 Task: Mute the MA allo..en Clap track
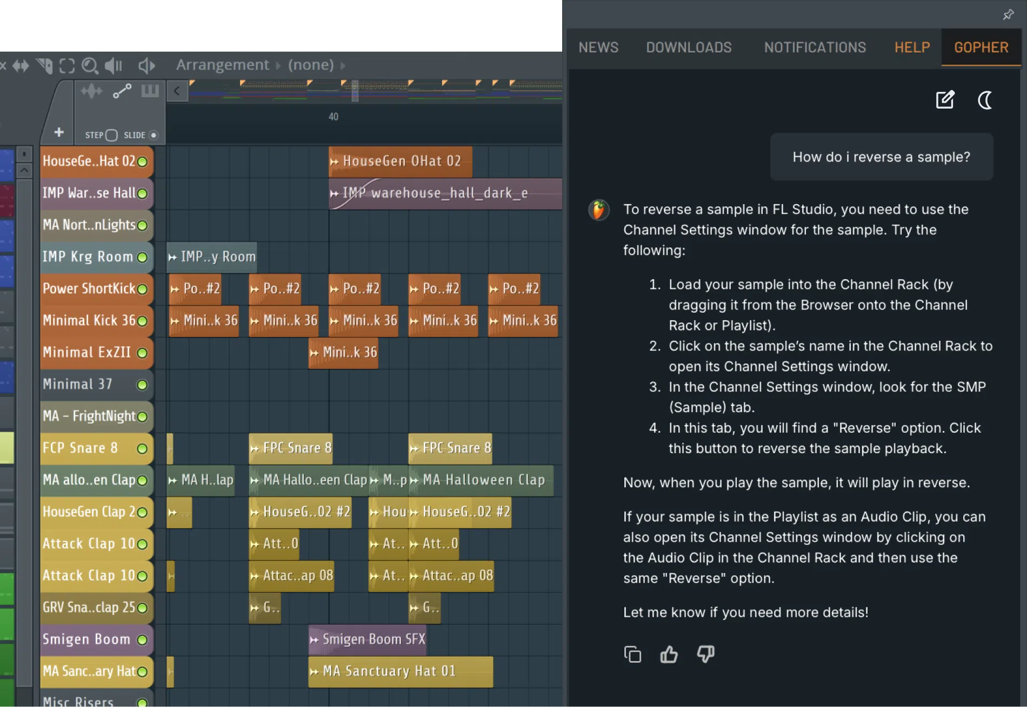(x=142, y=480)
